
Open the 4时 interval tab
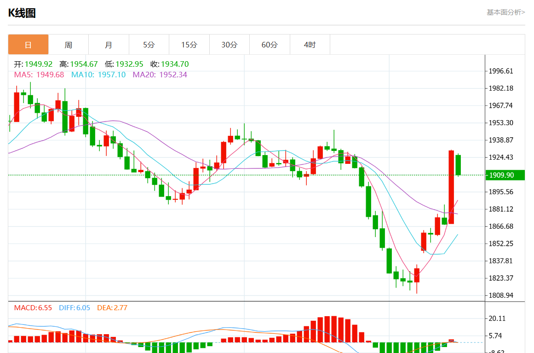[x=310, y=45]
